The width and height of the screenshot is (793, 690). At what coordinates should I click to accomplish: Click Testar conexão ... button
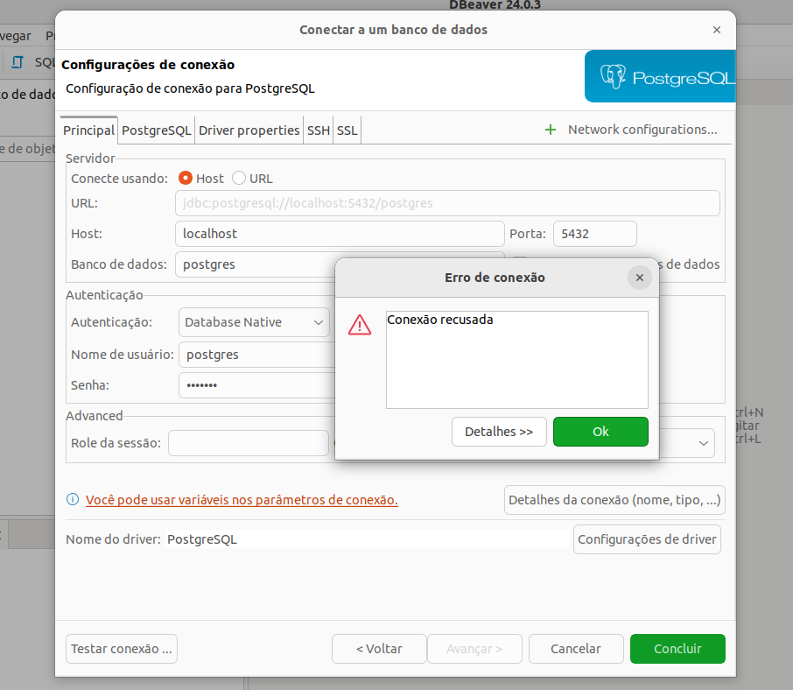[x=122, y=649]
